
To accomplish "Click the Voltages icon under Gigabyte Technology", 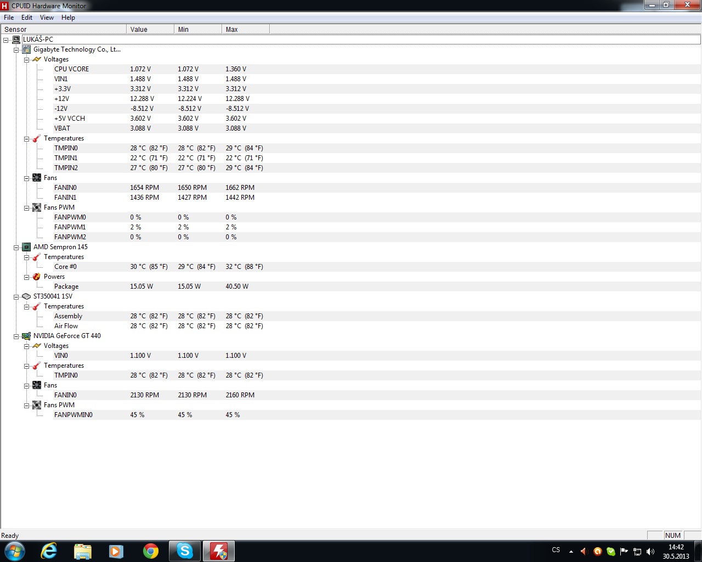I will point(37,59).
